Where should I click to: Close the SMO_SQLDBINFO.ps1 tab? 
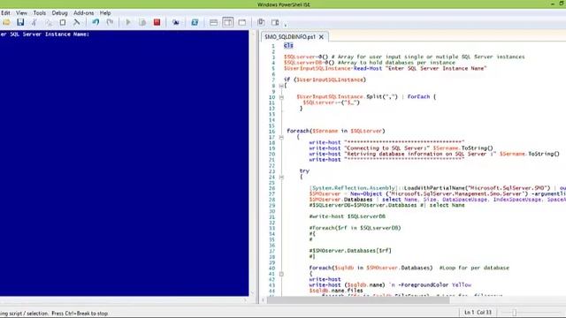pos(321,37)
